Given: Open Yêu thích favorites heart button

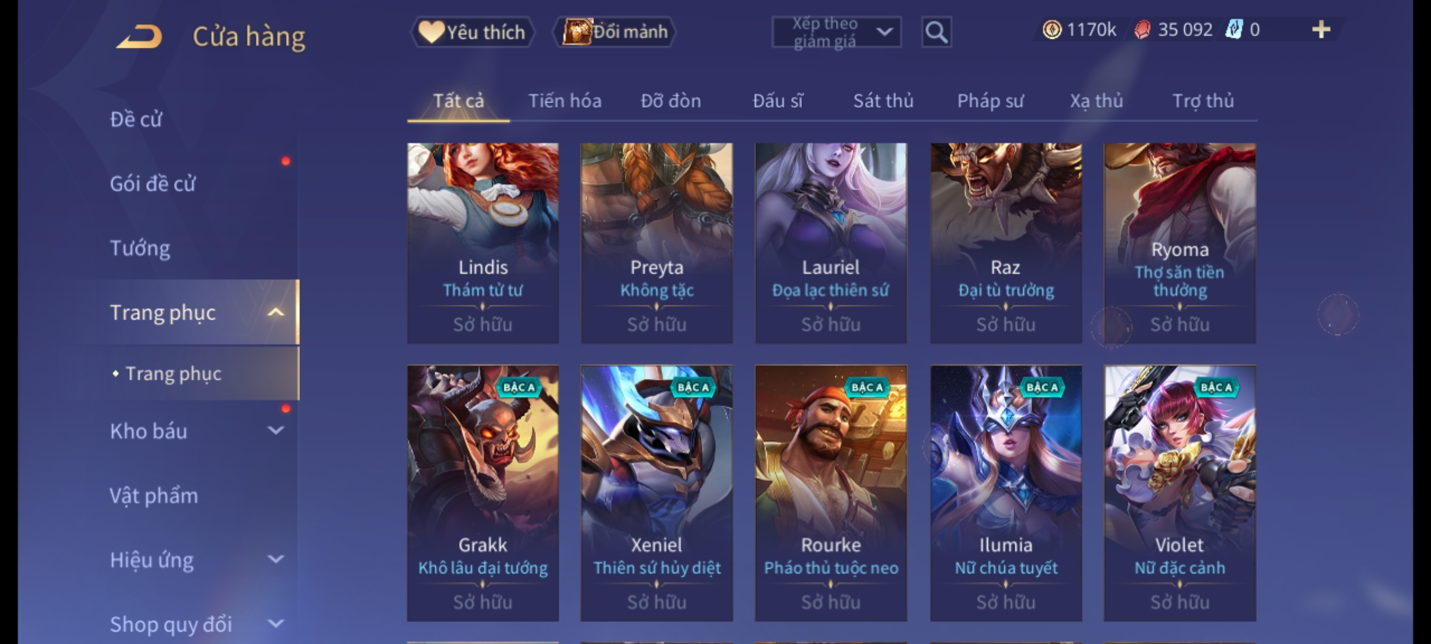Looking at the screenshot, I should click(473, 32).
